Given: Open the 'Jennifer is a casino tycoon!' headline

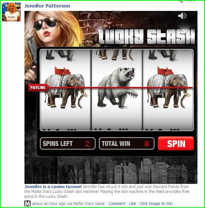Looking at the screenshot, I should [x=53, y=187].
